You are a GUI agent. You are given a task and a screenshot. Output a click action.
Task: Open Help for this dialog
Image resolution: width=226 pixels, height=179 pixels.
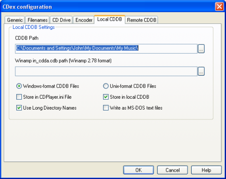[207, 170]
